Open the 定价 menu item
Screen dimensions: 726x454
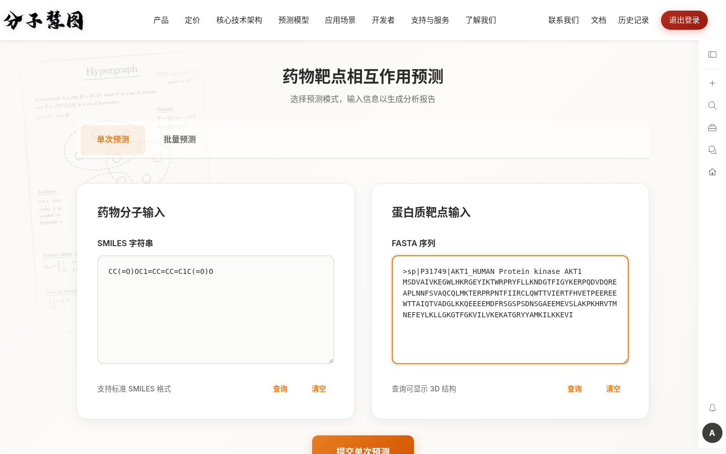tap(192, 20)
